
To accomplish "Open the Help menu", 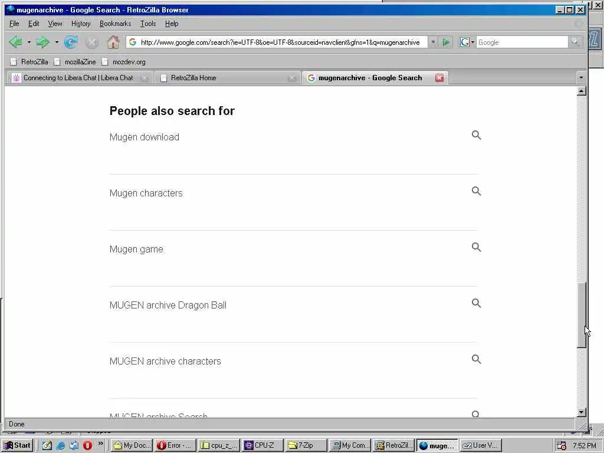I will coord(172,24).
